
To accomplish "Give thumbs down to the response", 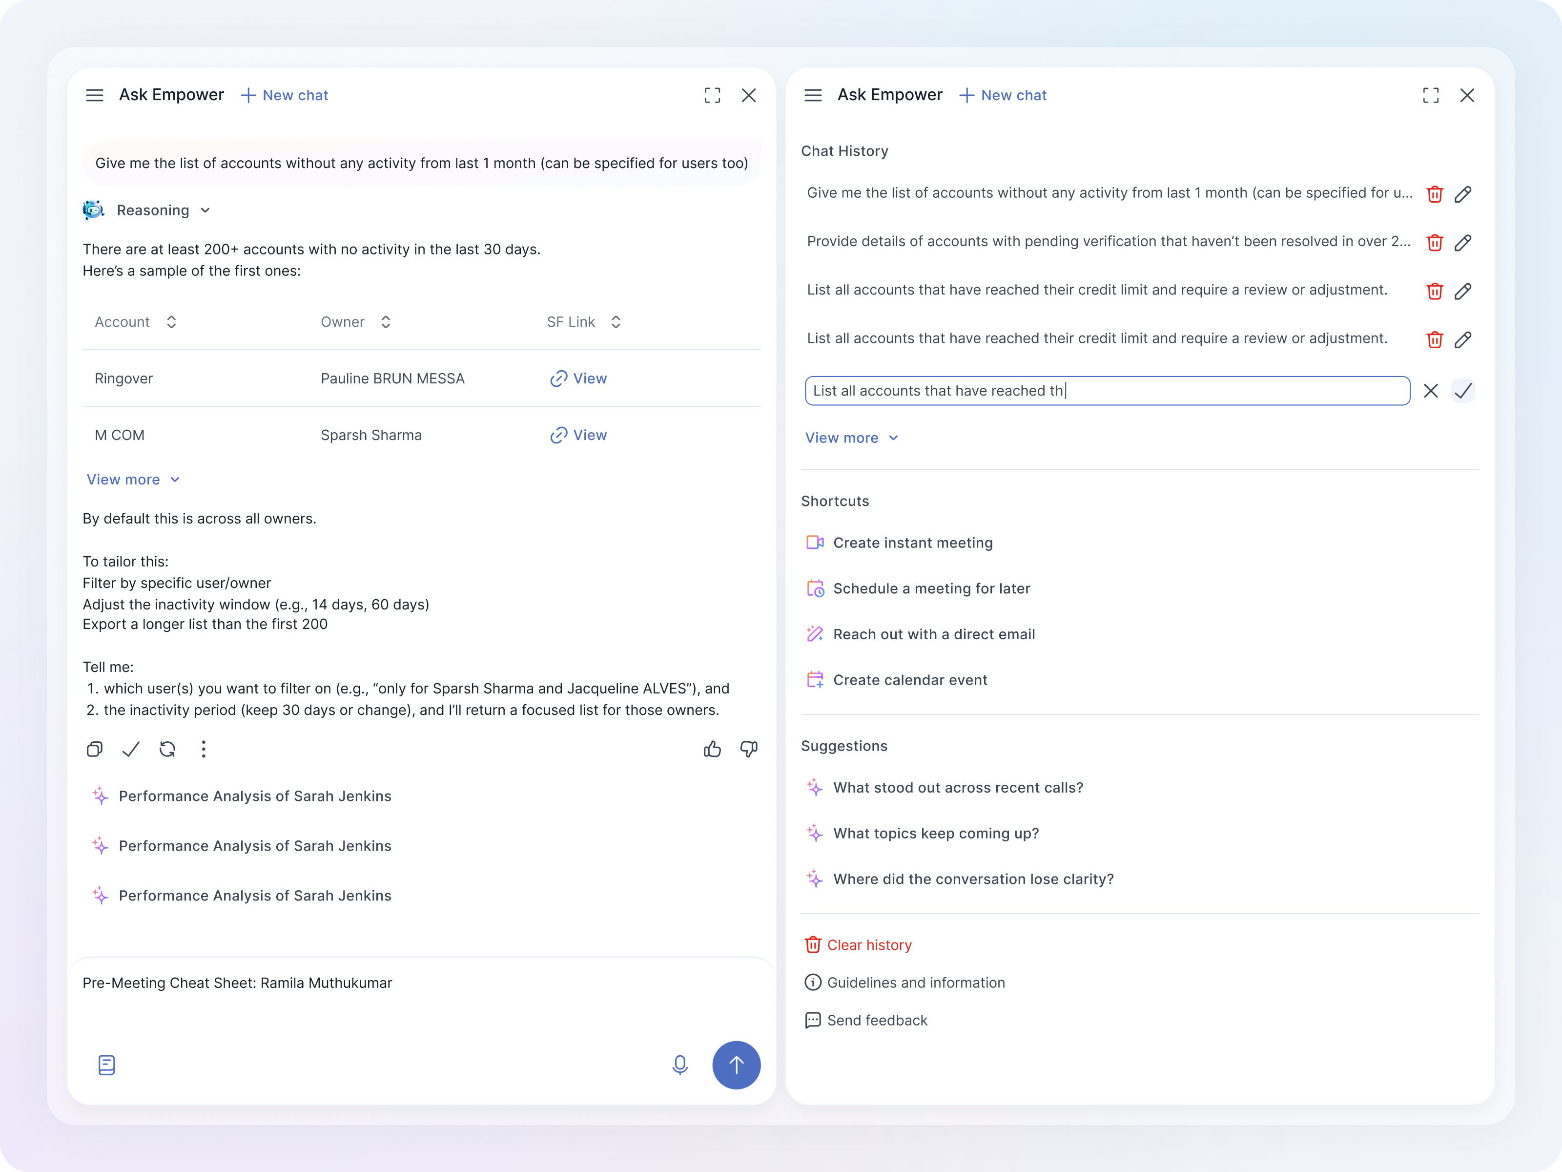I will (748, 749).
